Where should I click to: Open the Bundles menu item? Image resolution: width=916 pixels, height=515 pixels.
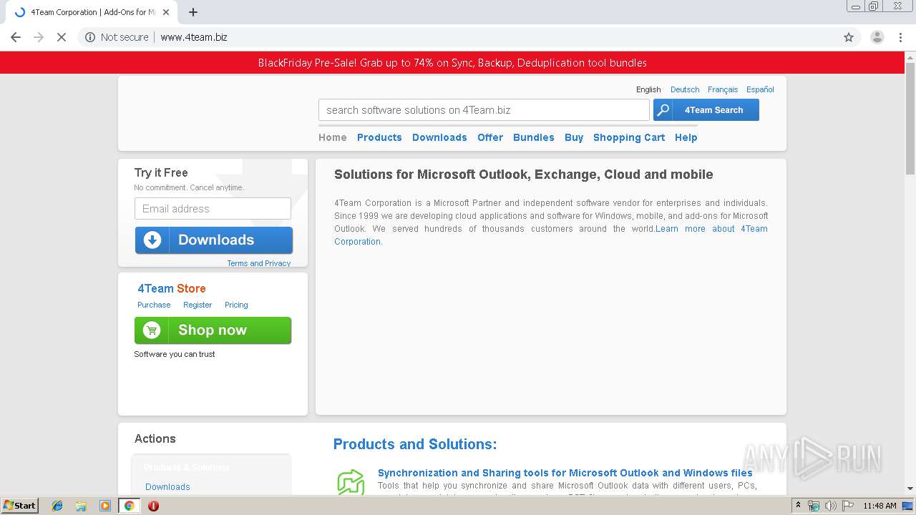click(x=534, y=137)
